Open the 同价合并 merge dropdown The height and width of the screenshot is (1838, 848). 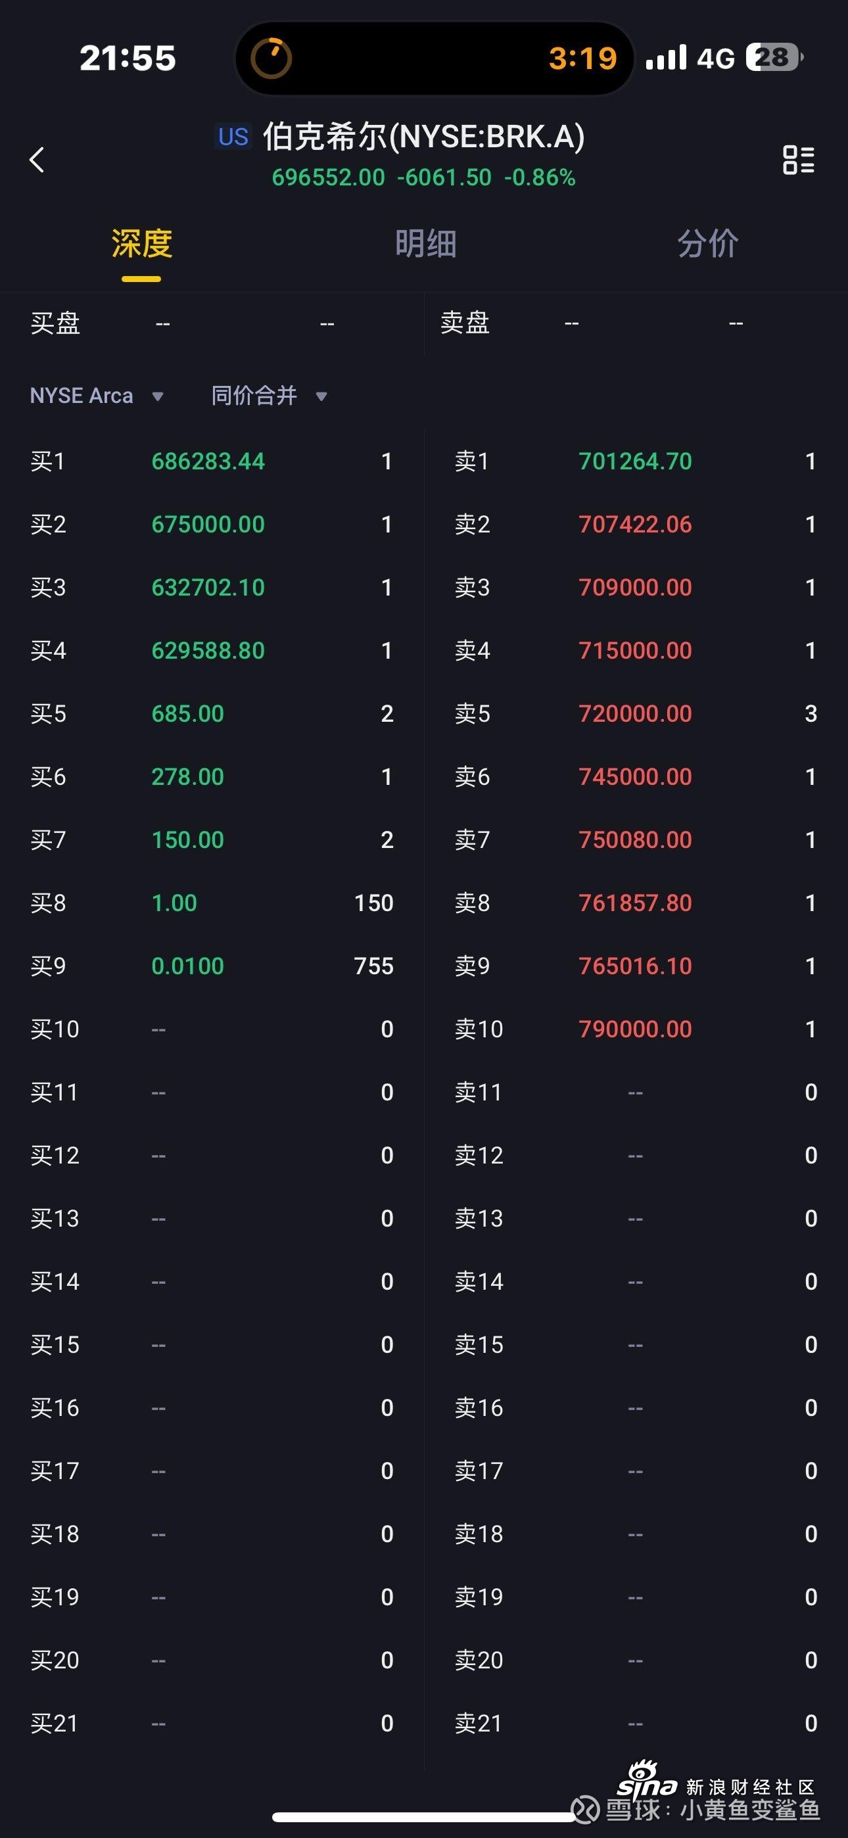[x=255, y=396]
